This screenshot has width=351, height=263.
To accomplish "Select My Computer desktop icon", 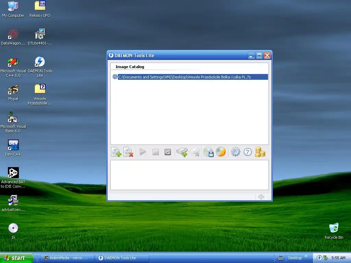I will (13, 9).
